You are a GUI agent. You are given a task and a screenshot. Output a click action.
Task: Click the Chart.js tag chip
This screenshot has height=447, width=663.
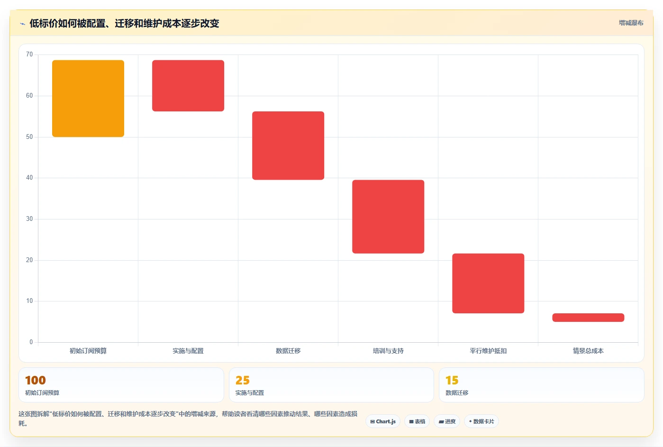coord(383,421)
